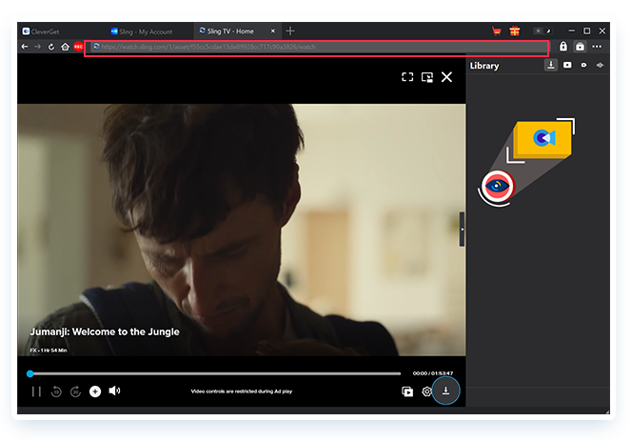Pause the video playback
This screenshot has height=441, width=632.
click(36, 391)
